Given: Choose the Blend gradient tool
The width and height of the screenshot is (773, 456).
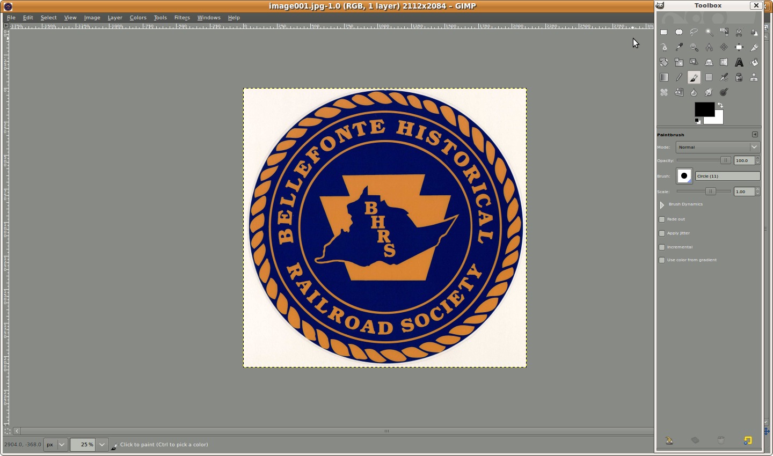Looking at the screenshot, I should point(664,77).
